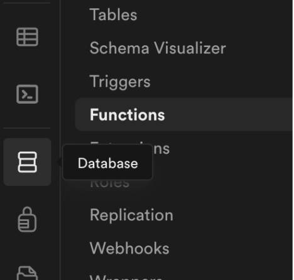
Task: Open the Storage folder icon at bottom
Action: (27, 273)
